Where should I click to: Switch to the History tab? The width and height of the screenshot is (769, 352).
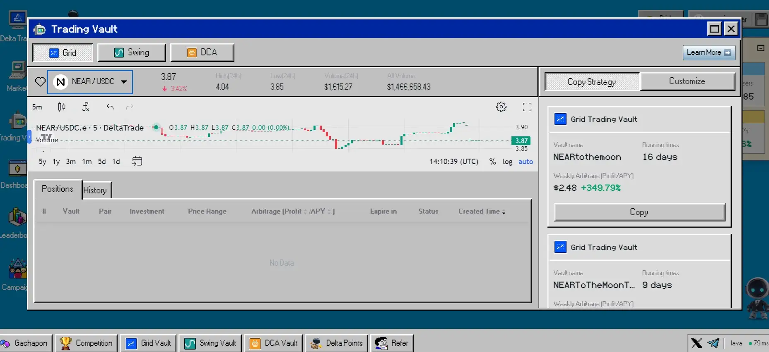tap(95, 190)
